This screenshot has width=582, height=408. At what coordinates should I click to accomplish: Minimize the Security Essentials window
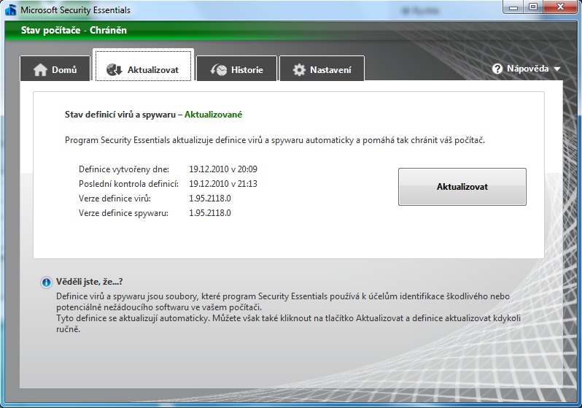(513, 7)
